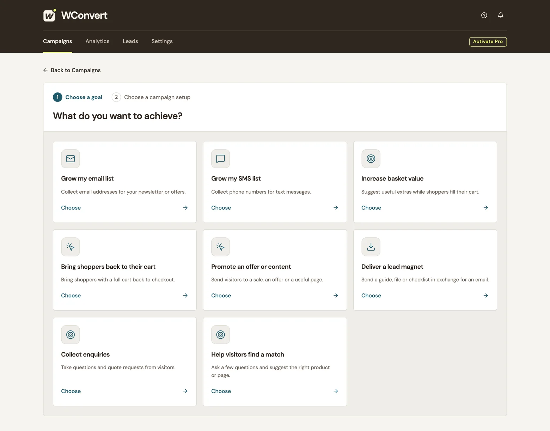Click the WConvert logo icon
The height and width of the screenshot is (431, 550).
[x=49, y=15]
